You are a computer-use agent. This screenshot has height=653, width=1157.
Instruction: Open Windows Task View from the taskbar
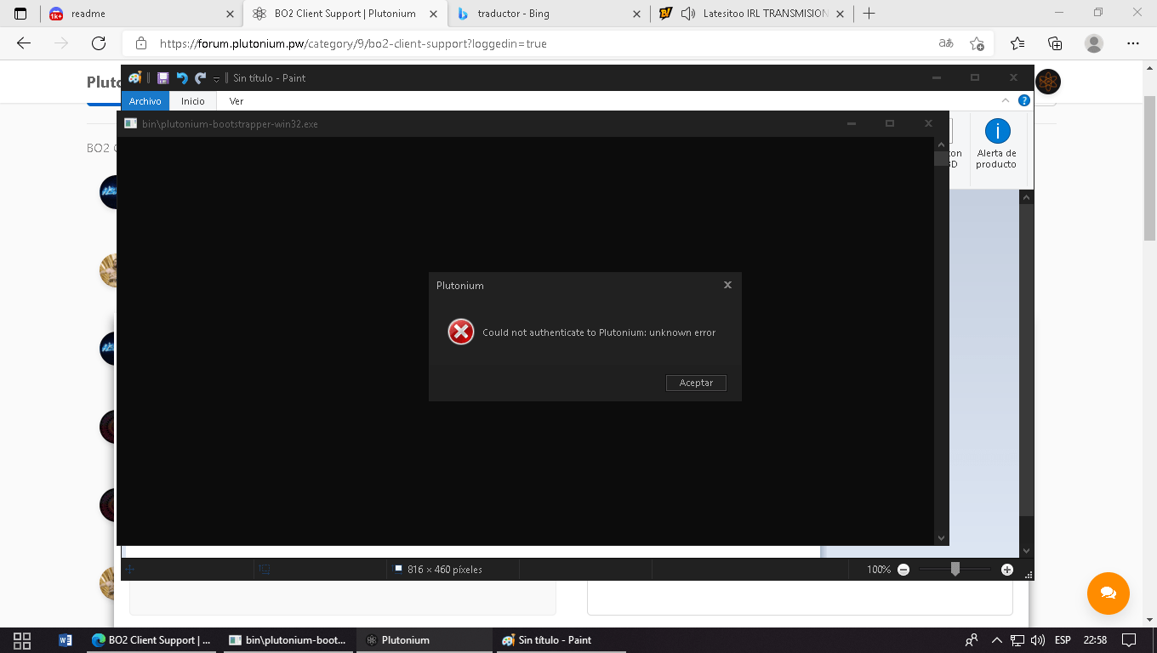22,640
